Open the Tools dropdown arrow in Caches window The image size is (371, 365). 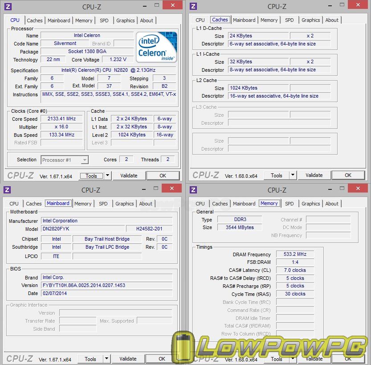(x=293, y=175)
